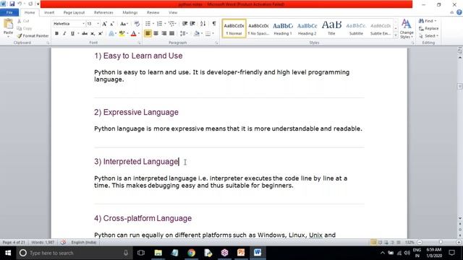The image size is (463, 260).
Task: Clear formatting with the eraser icon
Action: pos(137,24)
